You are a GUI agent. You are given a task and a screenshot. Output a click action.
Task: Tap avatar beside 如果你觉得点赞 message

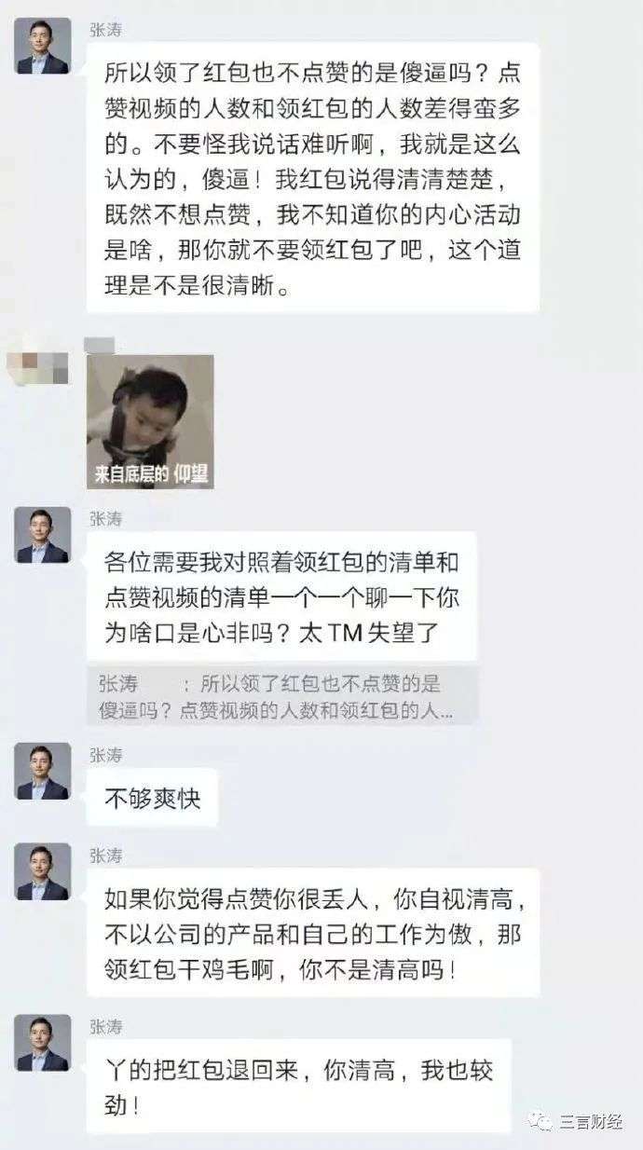point(43,871)
